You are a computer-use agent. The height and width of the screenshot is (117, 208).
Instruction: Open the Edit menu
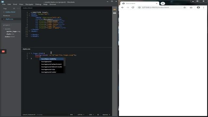[9, 4]
